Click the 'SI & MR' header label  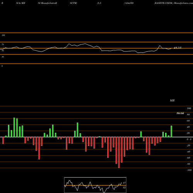pyautogui.click(x=20, y=3)
